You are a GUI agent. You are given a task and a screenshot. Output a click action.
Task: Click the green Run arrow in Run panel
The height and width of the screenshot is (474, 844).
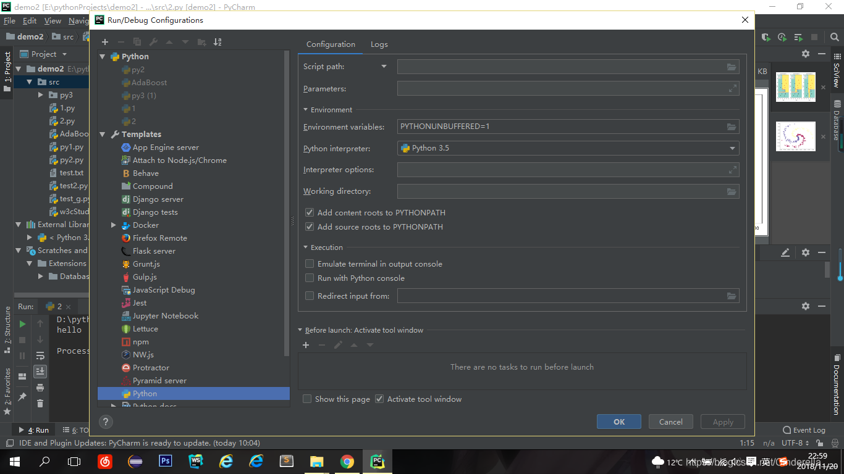click(22, 323)
